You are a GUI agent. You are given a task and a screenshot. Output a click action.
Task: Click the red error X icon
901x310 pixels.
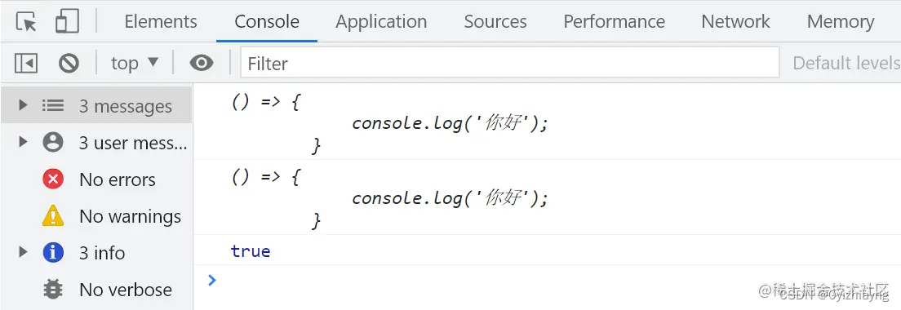tap(53, 179)
